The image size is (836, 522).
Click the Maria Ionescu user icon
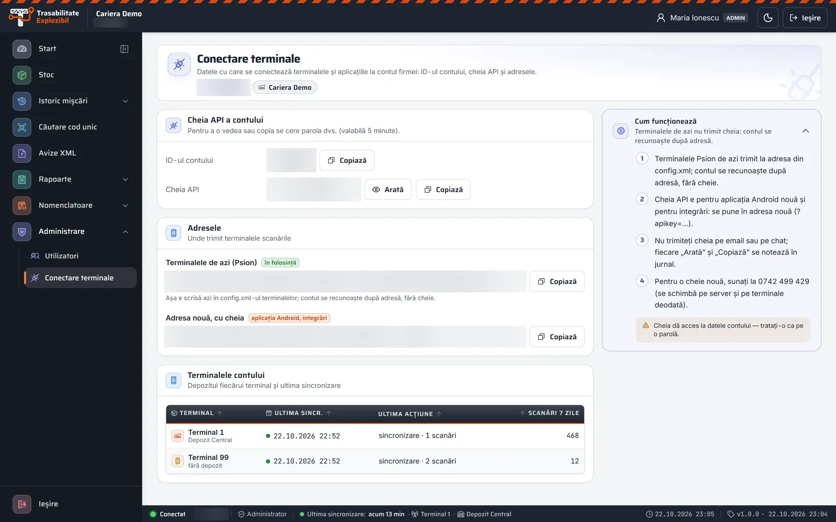click(661, 18)
